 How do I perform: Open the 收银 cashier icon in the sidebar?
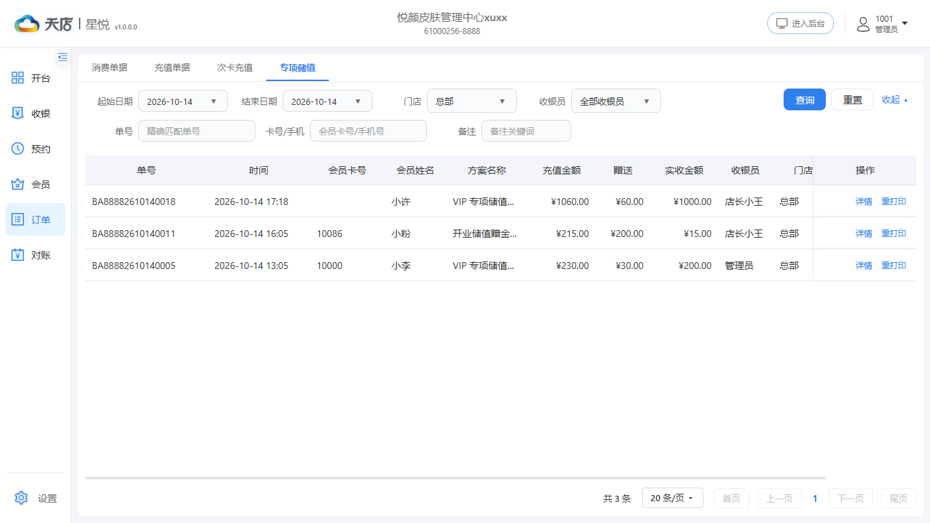point(18,114)
